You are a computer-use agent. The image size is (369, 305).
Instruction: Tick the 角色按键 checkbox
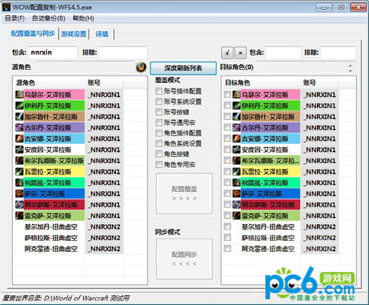coord(159,154)
